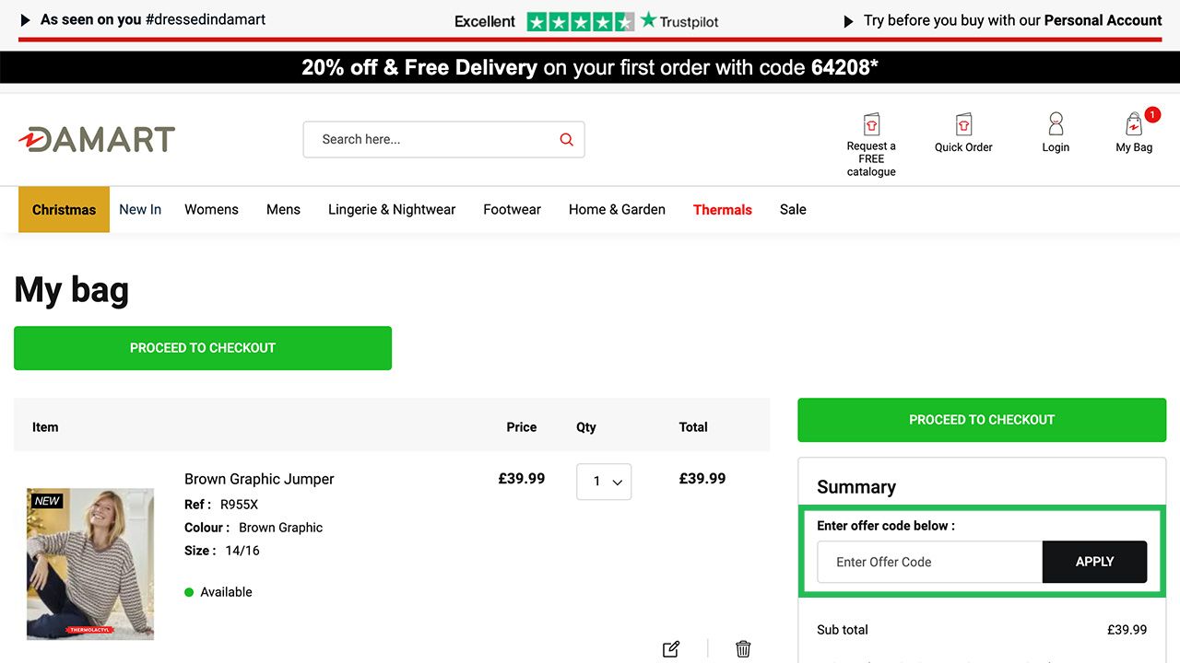Open the Womens category menu

coord(211,210)
